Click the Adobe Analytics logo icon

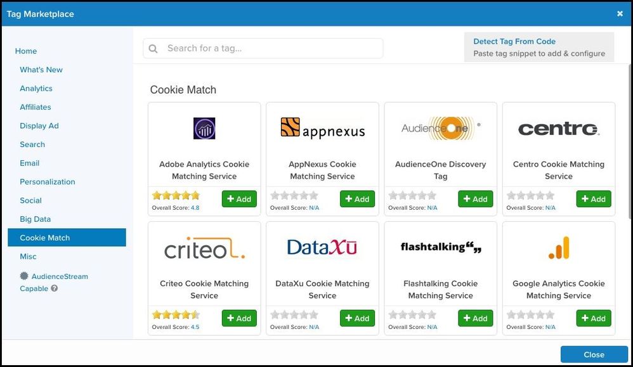204,128
